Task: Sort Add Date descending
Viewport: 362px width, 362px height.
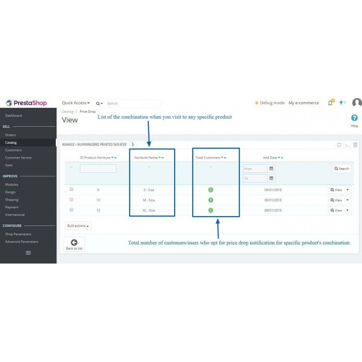Action: 279,157
